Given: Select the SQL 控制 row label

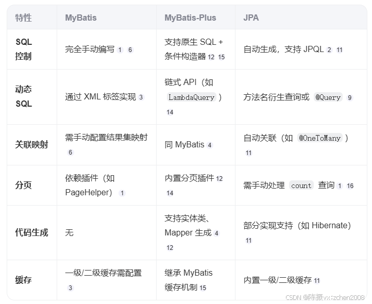Looking at the screenshot, I should [x=24, y=49].
